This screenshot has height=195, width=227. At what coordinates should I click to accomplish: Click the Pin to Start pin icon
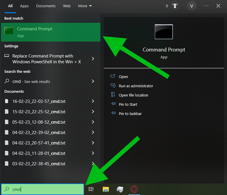[113, 104]
